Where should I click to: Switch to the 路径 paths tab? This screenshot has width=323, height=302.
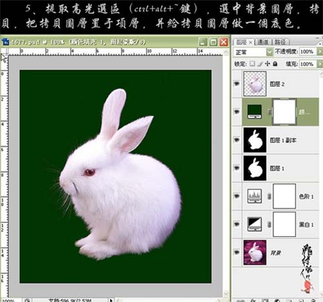point(280,42)
